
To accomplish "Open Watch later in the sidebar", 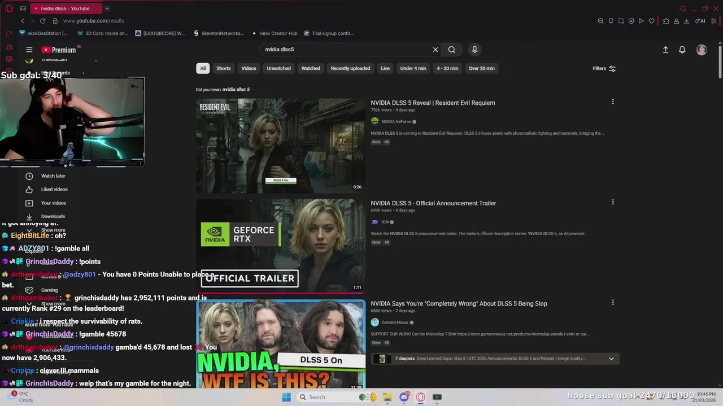I will tap(53, 176).
